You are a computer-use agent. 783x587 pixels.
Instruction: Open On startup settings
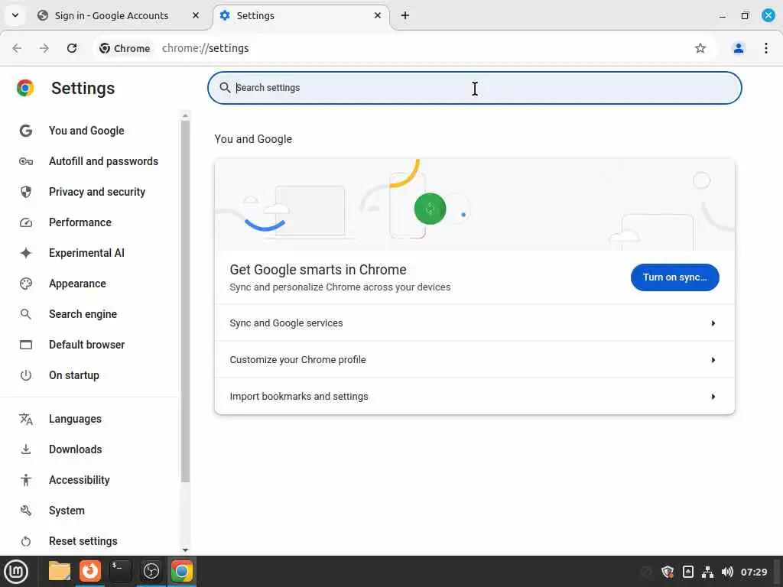click(74, 375)
